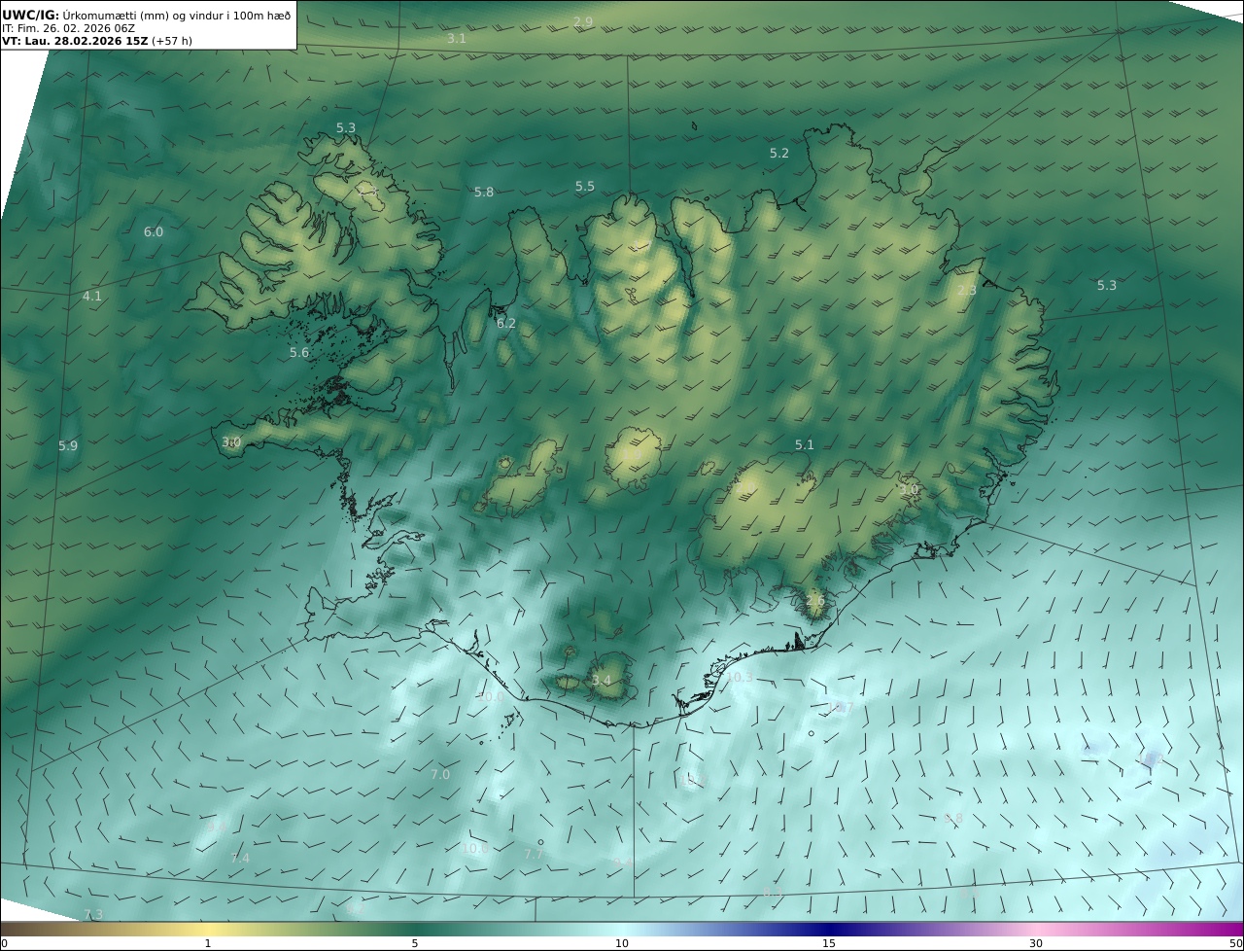Click the 5.1 value label

pos(805,445)
